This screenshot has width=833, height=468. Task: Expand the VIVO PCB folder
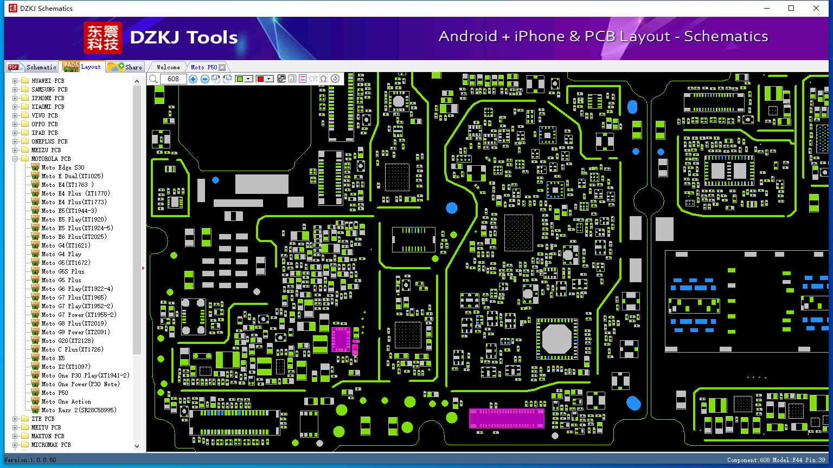(15, 115)
